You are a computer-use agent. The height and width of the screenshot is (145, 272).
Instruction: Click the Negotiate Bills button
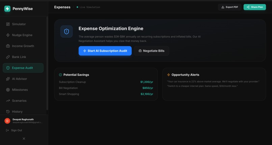(152, 51)
